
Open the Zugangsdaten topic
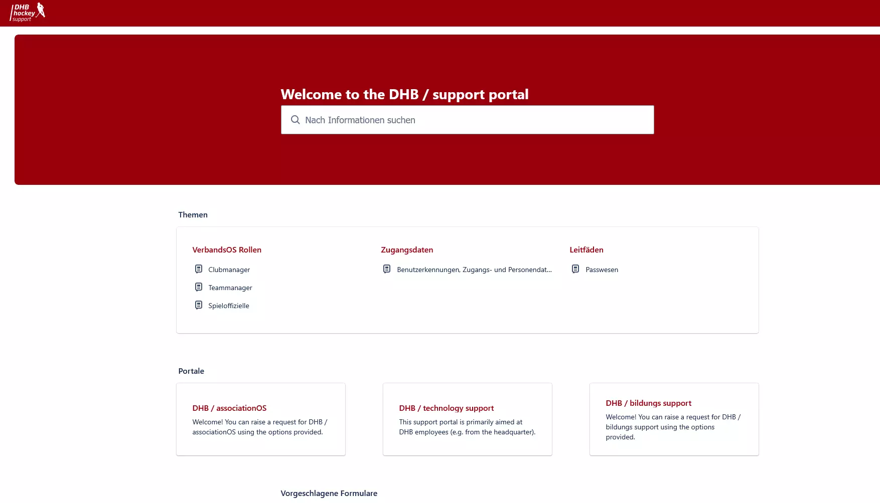407,249
